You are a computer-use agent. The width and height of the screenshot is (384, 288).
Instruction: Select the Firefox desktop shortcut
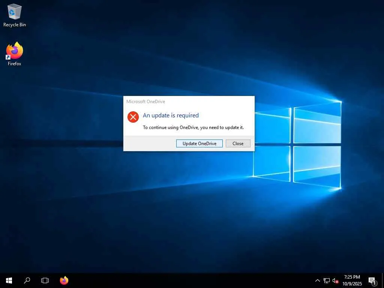pos(15,54)
